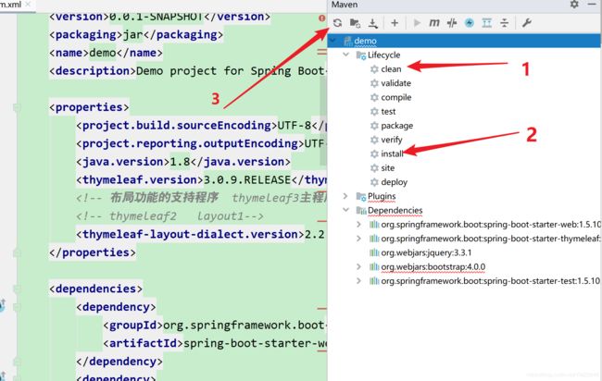The width and height of the screenshot is (602, 381).
Task: Select the clean lifecycle goal
Action: click(x=391, y=69)
